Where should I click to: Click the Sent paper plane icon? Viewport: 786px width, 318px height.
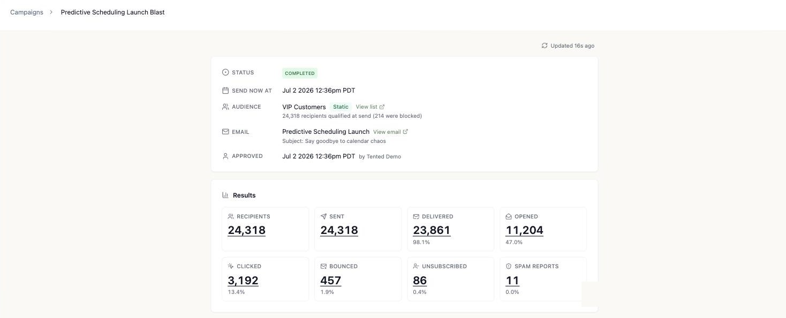coord(323,216)
